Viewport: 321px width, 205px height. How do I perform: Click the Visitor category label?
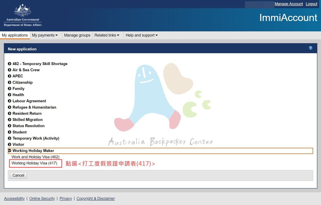coord(18,145)
